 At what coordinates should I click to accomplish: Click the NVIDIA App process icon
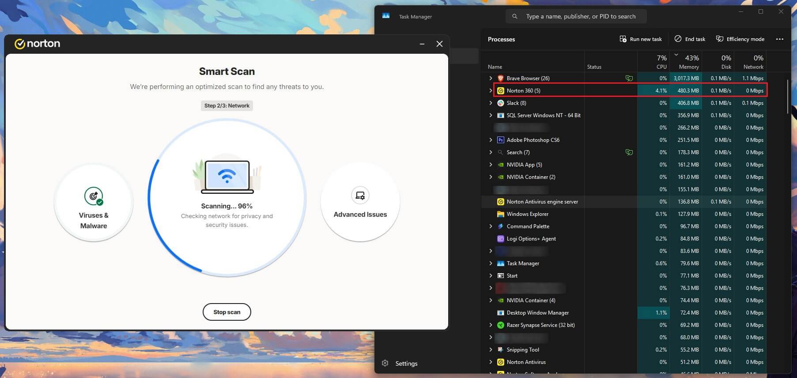(501, 165)
